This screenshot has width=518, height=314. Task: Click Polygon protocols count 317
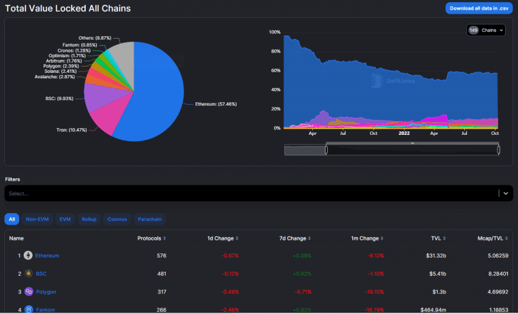coord(162,292)
